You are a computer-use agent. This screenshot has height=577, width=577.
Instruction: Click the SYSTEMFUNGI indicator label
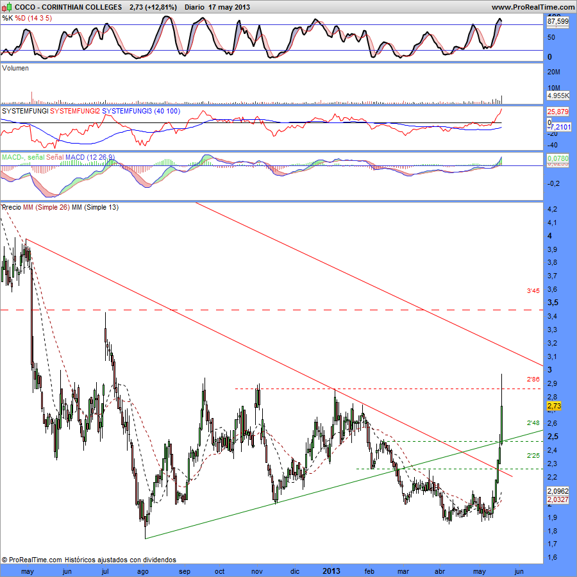pyautogui.click(x=25, y=111)
